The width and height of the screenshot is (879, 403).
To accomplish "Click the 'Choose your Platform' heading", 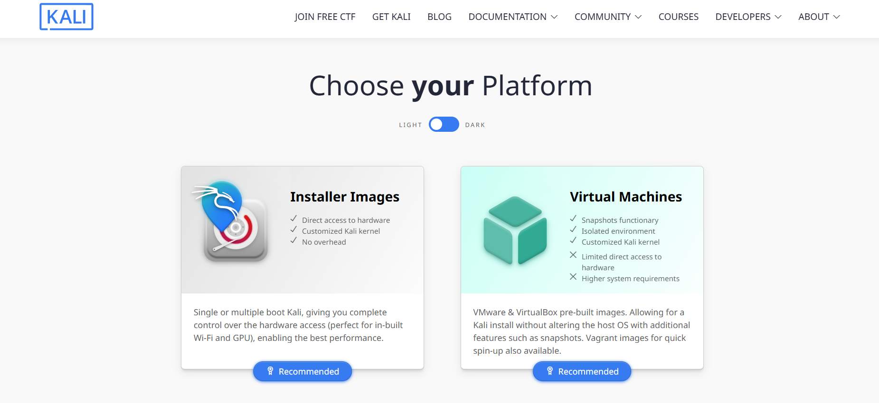I will pos(451,86).
